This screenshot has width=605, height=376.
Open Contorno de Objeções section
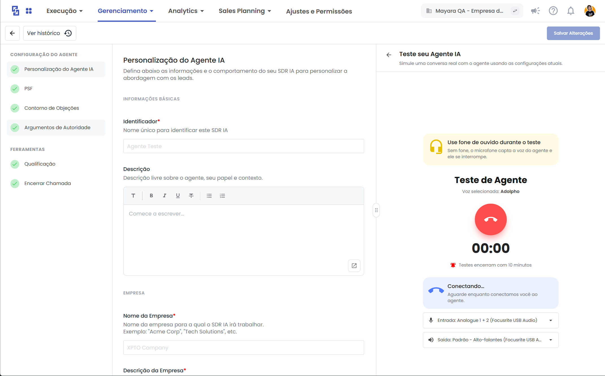click(x=56, y=108)
